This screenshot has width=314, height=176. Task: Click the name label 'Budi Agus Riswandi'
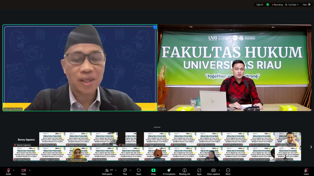pyautogui.click(x=13, y=109)
